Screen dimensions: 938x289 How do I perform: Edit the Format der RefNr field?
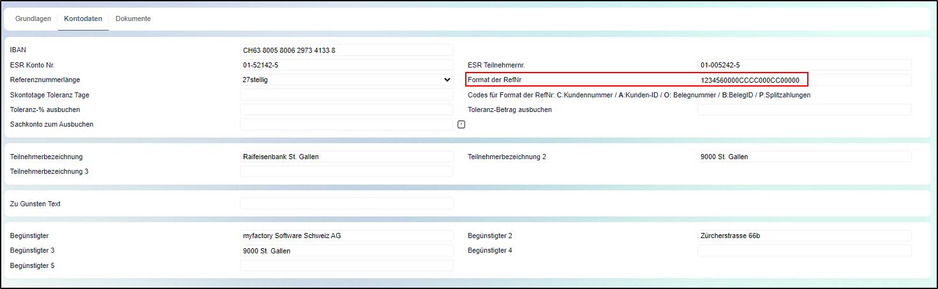pos(804,80)
